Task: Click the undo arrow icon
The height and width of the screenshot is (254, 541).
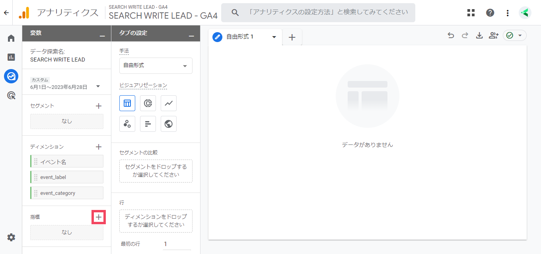Action: 451,35
